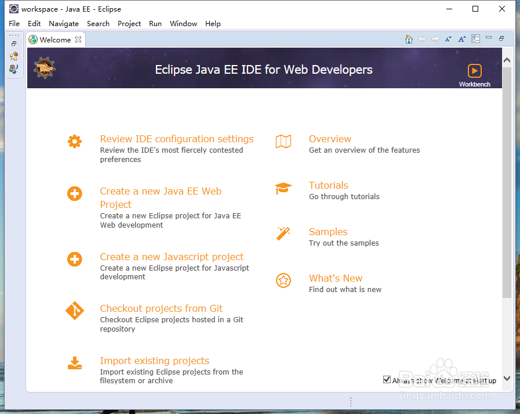Open the Help menu
520x414 pixels.
pos(213,24)
